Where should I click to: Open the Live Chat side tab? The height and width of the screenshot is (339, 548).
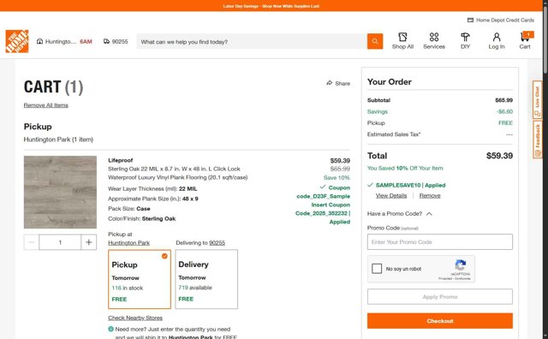537,99
